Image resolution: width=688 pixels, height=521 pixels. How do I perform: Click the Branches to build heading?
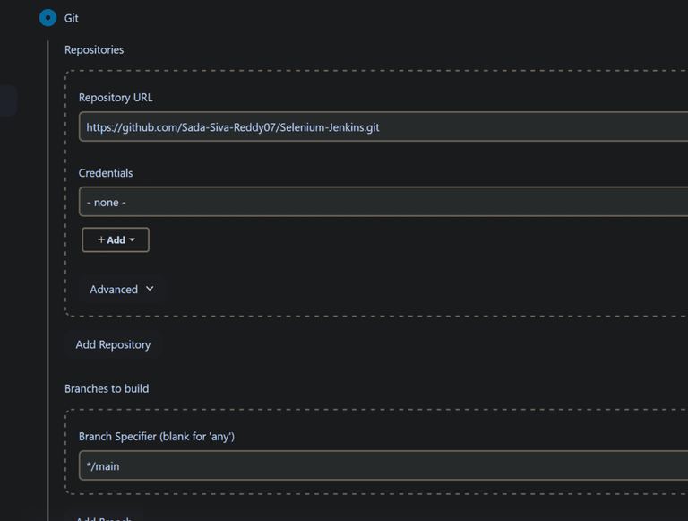tap(107, 388)
